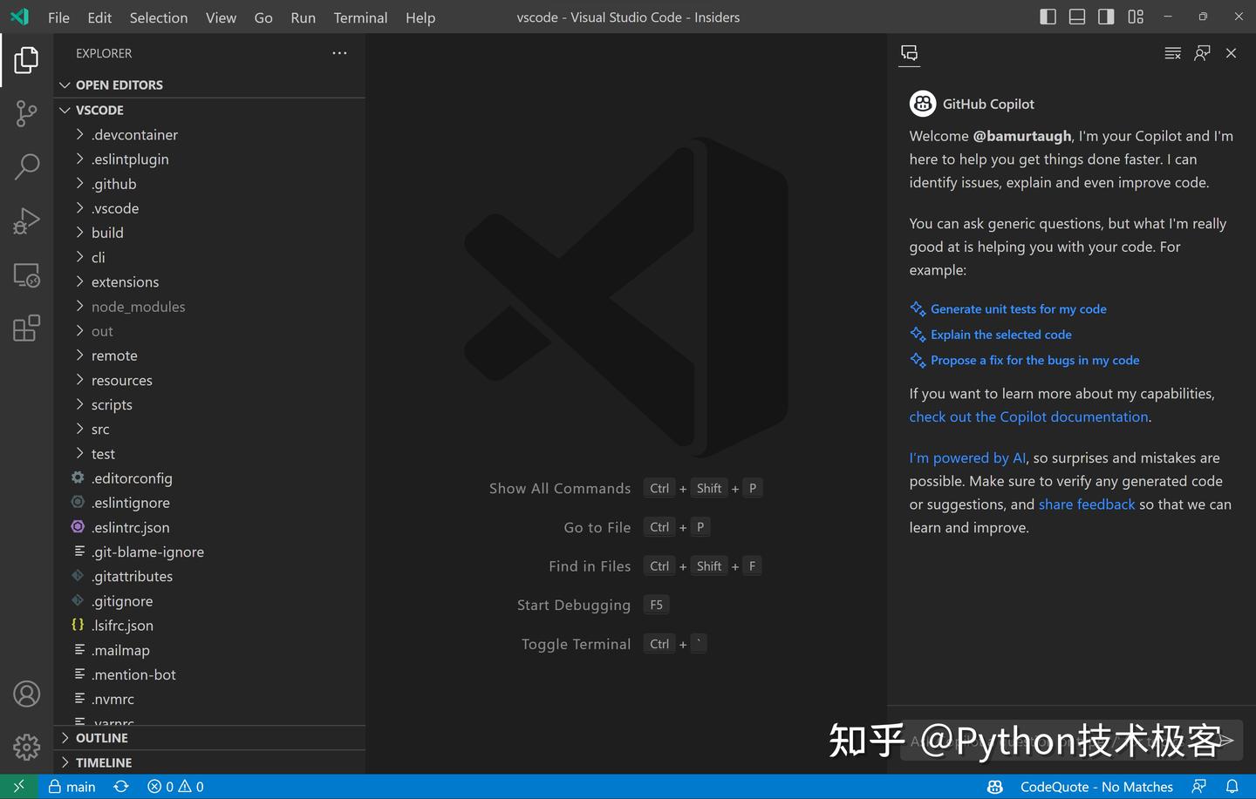Open the Extensions view icon
1256x799 pixels.
tap(26, 328)
